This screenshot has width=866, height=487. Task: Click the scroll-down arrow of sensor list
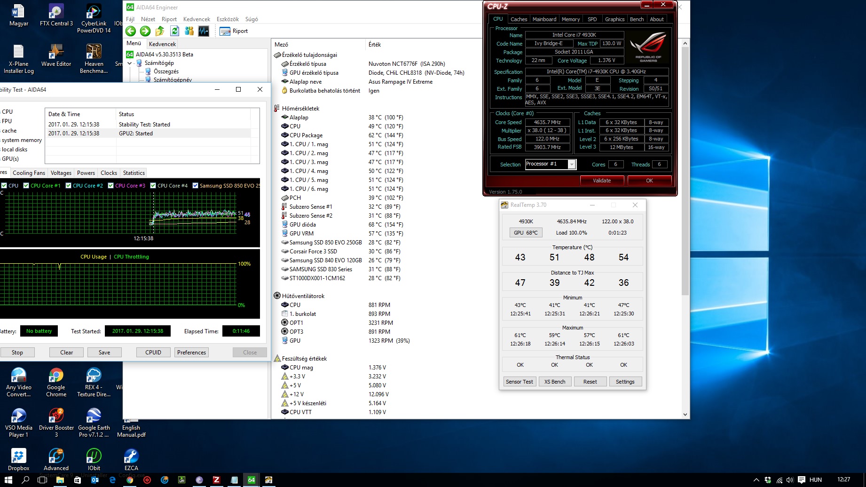[685, 415]
